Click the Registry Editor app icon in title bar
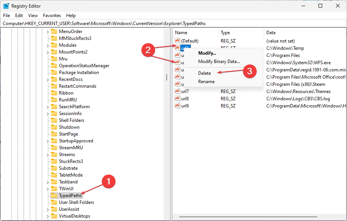347x221 pixels. coord(6,6)
